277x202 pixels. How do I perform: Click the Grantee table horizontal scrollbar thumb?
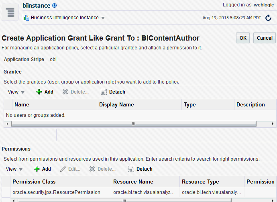[134, 124]
